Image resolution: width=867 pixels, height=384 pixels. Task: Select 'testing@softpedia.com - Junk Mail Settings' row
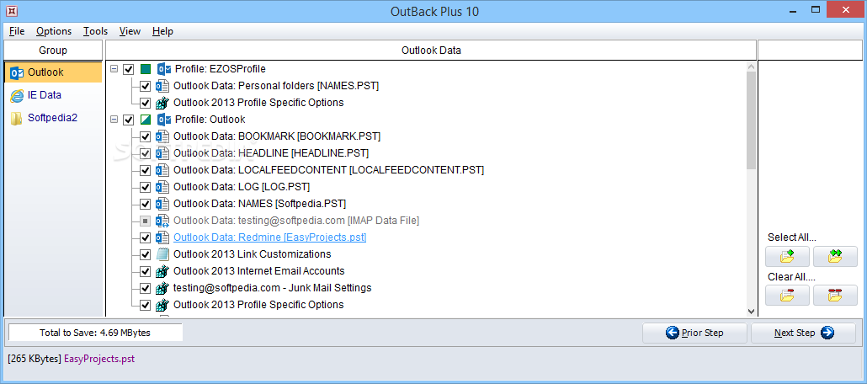272,288
